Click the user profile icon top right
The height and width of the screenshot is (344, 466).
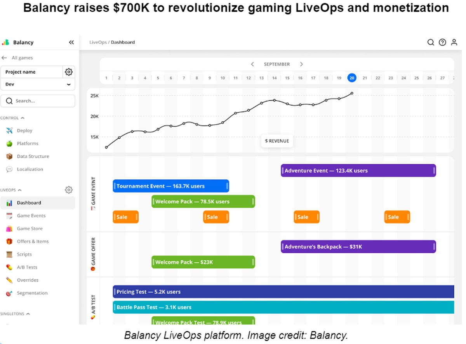click(x=454, y=42)
